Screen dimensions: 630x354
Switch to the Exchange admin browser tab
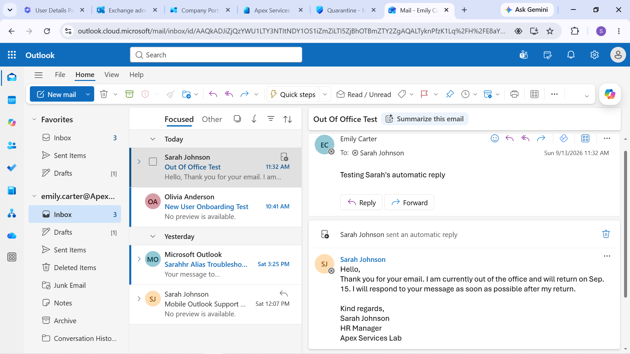127,10
